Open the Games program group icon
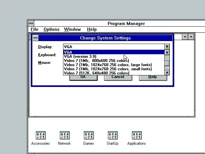The width and height of the screenshot is (205, 154). 89,135
